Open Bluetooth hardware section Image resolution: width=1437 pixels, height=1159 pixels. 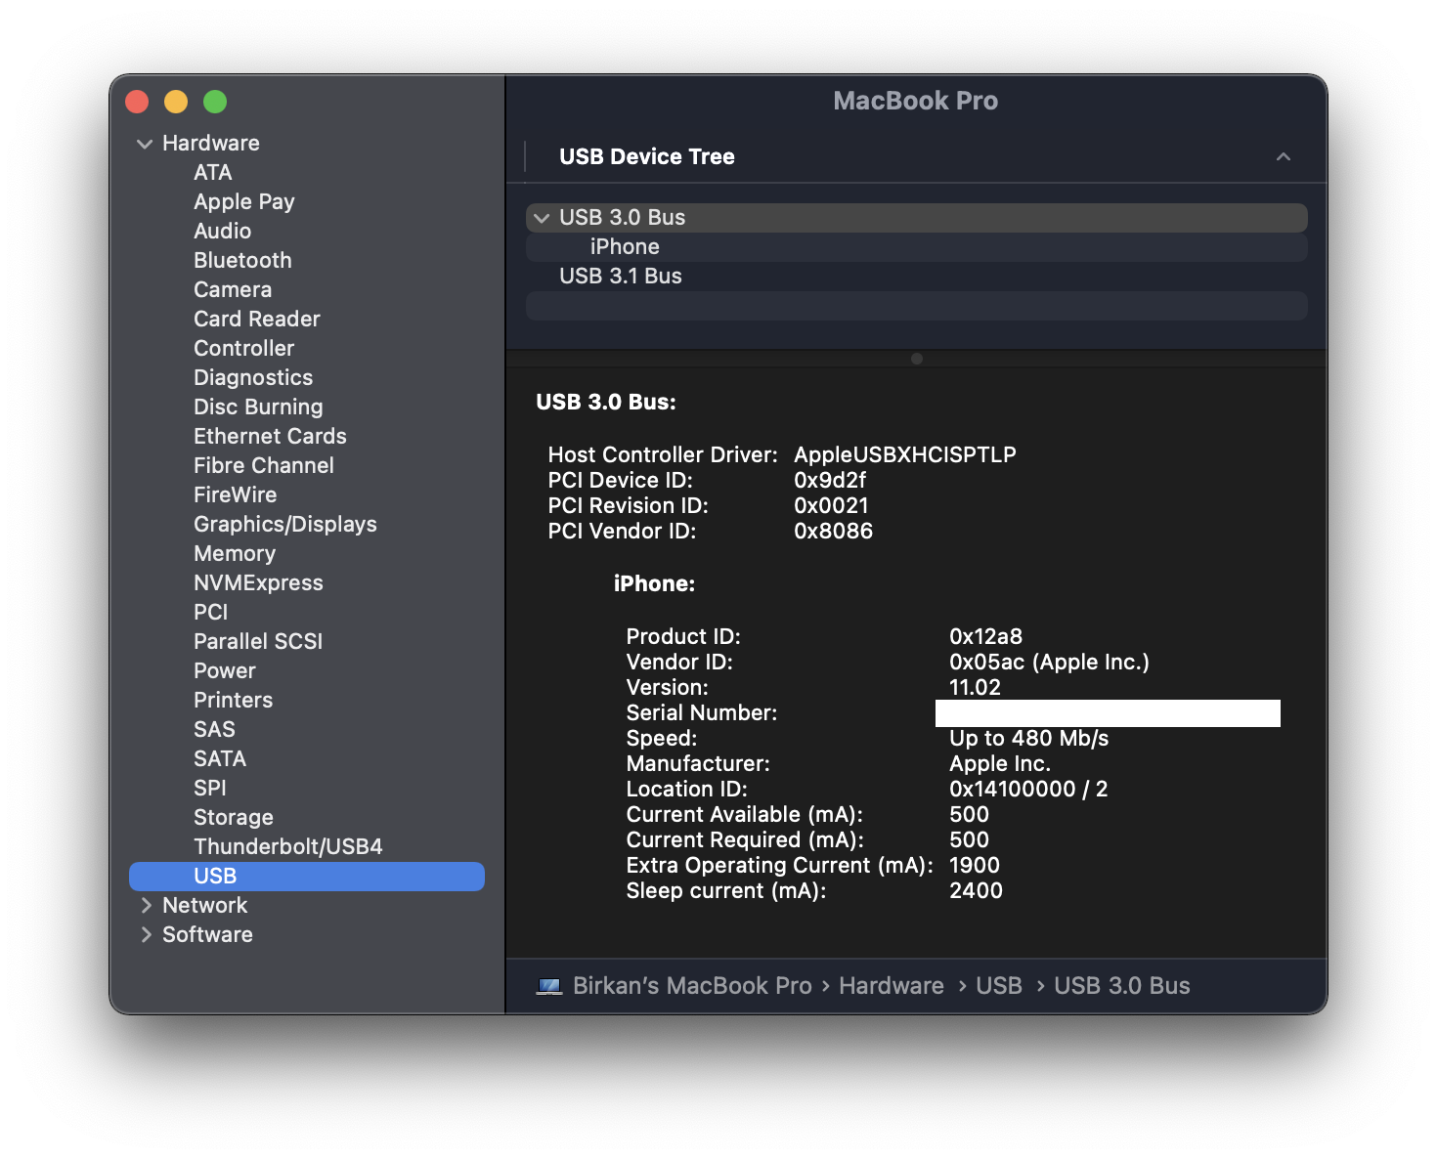pyautogui.click(x=242, y=260)
